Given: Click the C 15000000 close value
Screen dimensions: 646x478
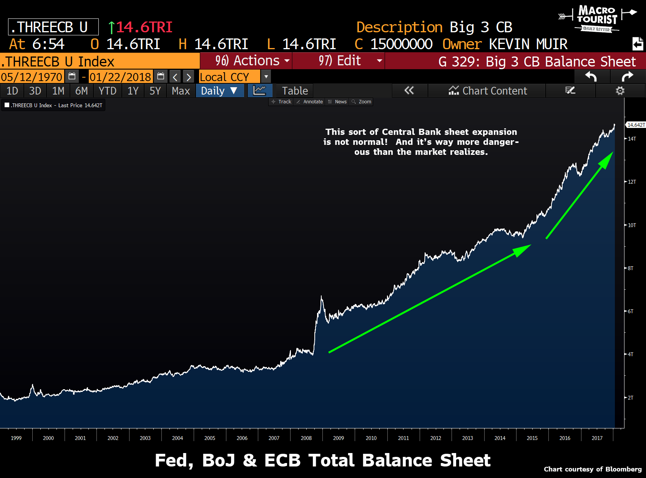Looking at the screenshot, I should tap(394, 44).
